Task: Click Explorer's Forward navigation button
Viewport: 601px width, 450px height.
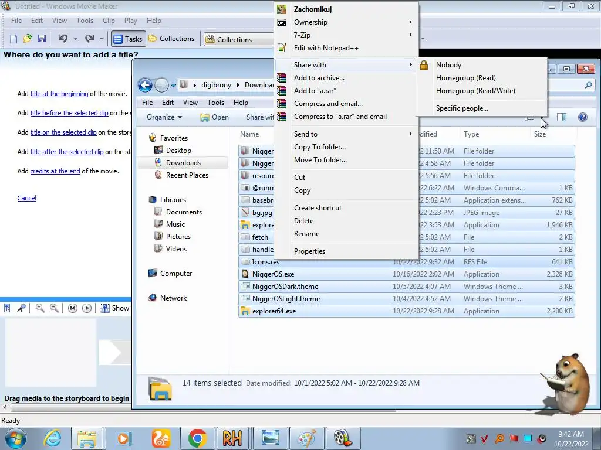Action: [161, 85]
